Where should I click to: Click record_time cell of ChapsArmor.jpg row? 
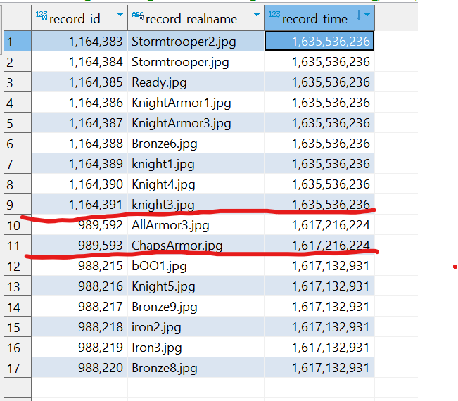pos(319,246)
